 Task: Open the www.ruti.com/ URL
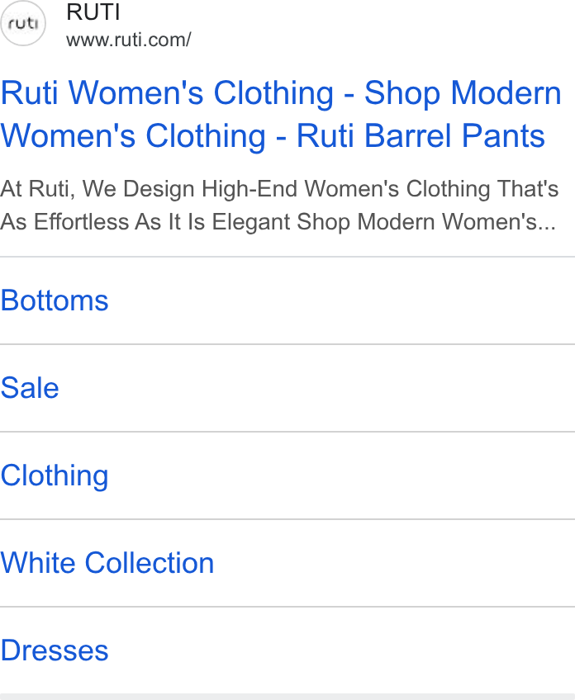click(129, 40)
